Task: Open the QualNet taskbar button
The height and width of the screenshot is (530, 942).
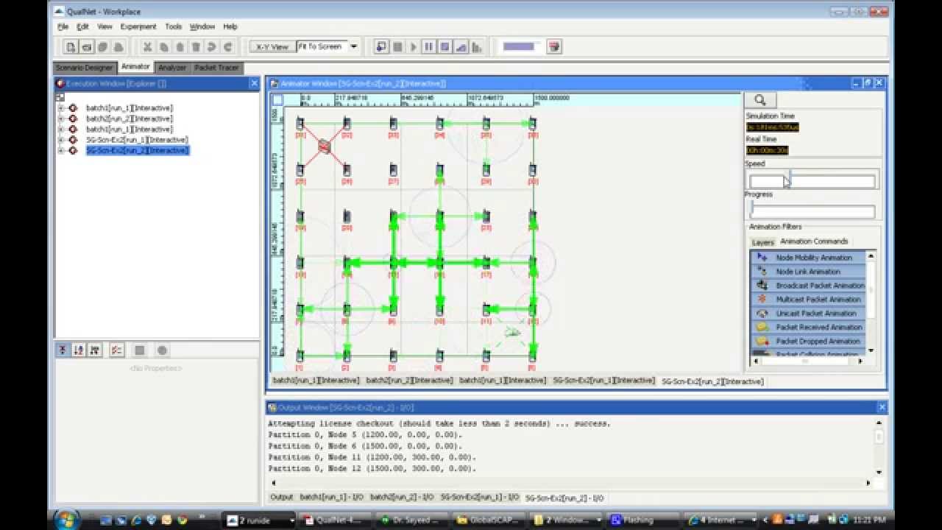Action: tap(338, 520)
